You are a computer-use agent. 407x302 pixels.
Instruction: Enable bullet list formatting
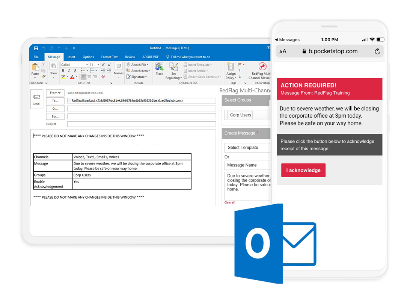[83, 69]
